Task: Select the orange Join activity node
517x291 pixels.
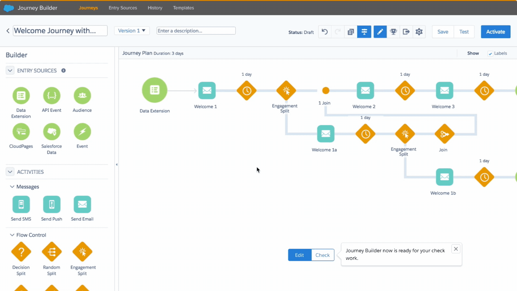Action: 444,134
